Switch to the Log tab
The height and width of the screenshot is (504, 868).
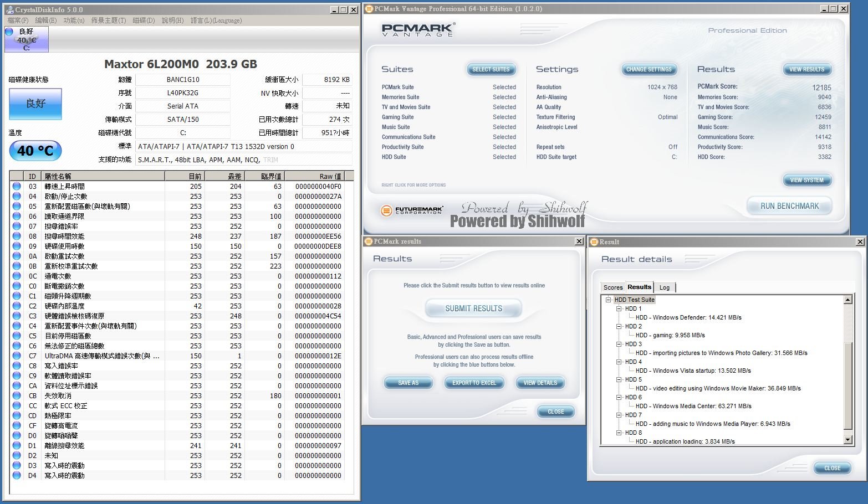[x=665, y=287]
